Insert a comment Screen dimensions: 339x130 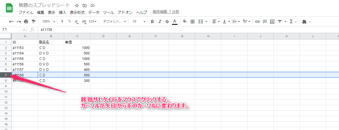click(265, 21)
